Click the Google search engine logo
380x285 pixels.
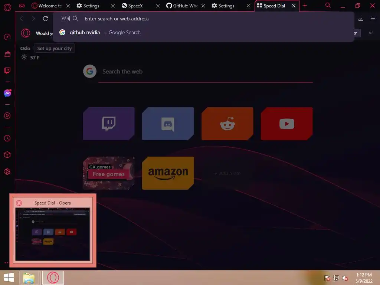tap(90, 71)
